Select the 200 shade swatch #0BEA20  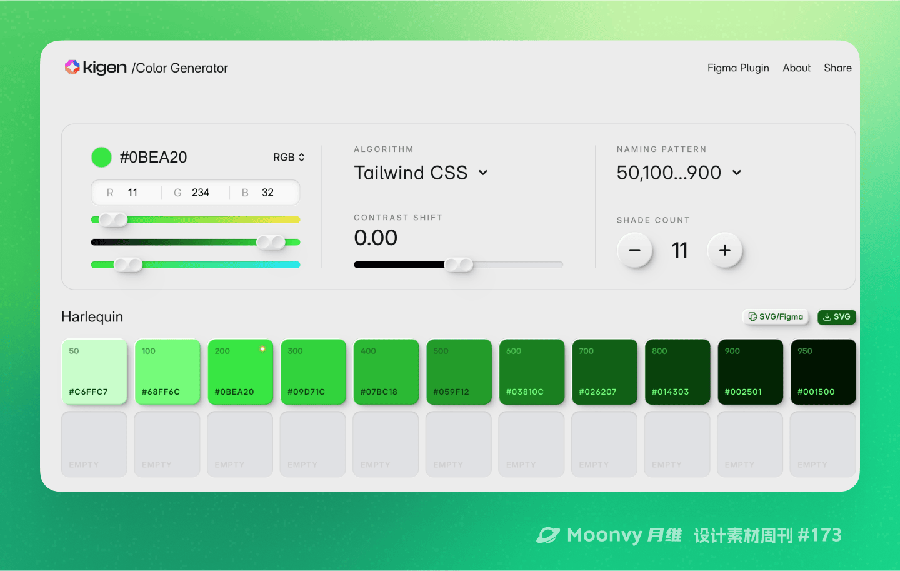tap(240, 371)
